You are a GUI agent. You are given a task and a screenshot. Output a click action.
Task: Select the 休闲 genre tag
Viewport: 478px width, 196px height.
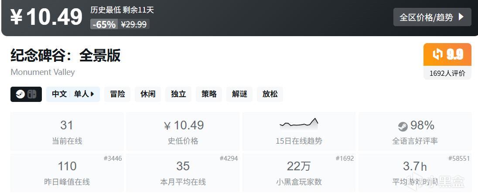tap(148, 95)
